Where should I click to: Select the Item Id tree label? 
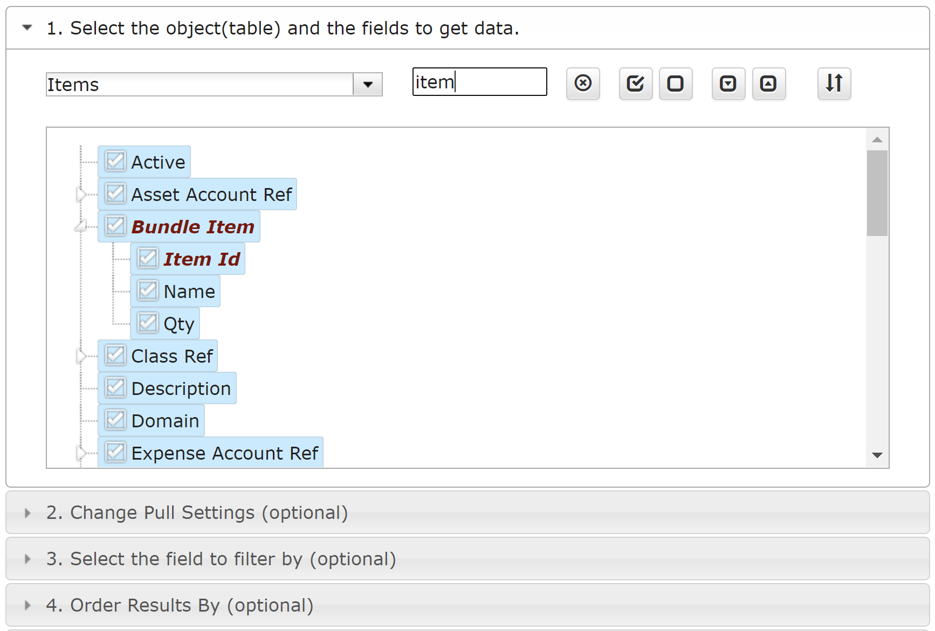tap(202, 259)
